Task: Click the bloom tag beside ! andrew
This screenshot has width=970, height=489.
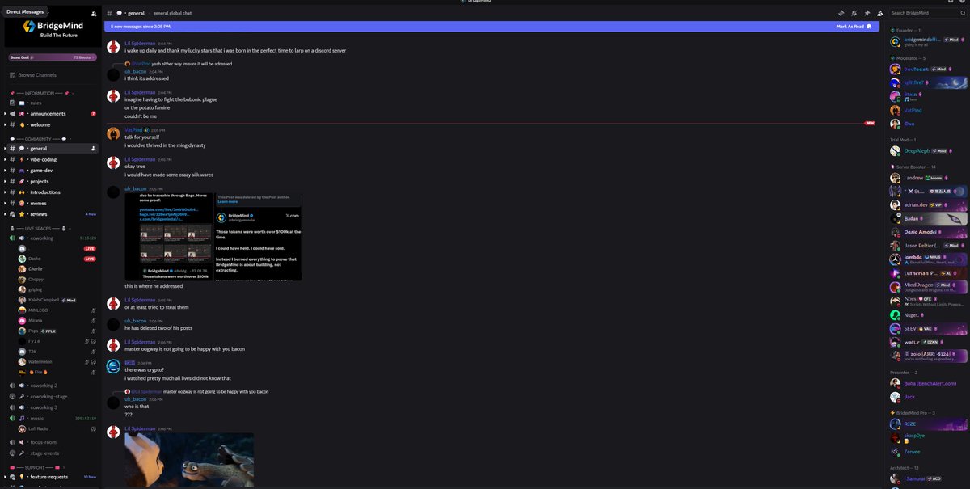Action: pos(934,178)
